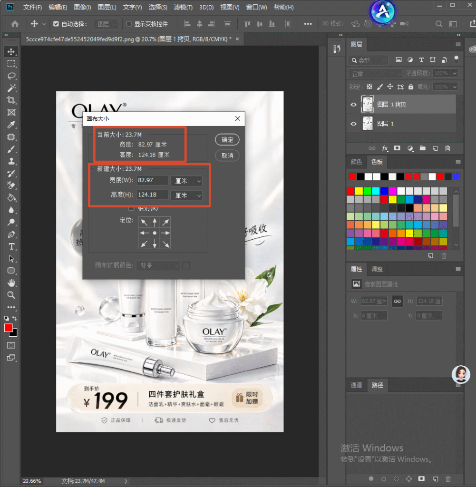This screenshot has height=487, width=476.
Task: Toggle the 相对 checkbox in canvas dialog
Action: [131, 208]
